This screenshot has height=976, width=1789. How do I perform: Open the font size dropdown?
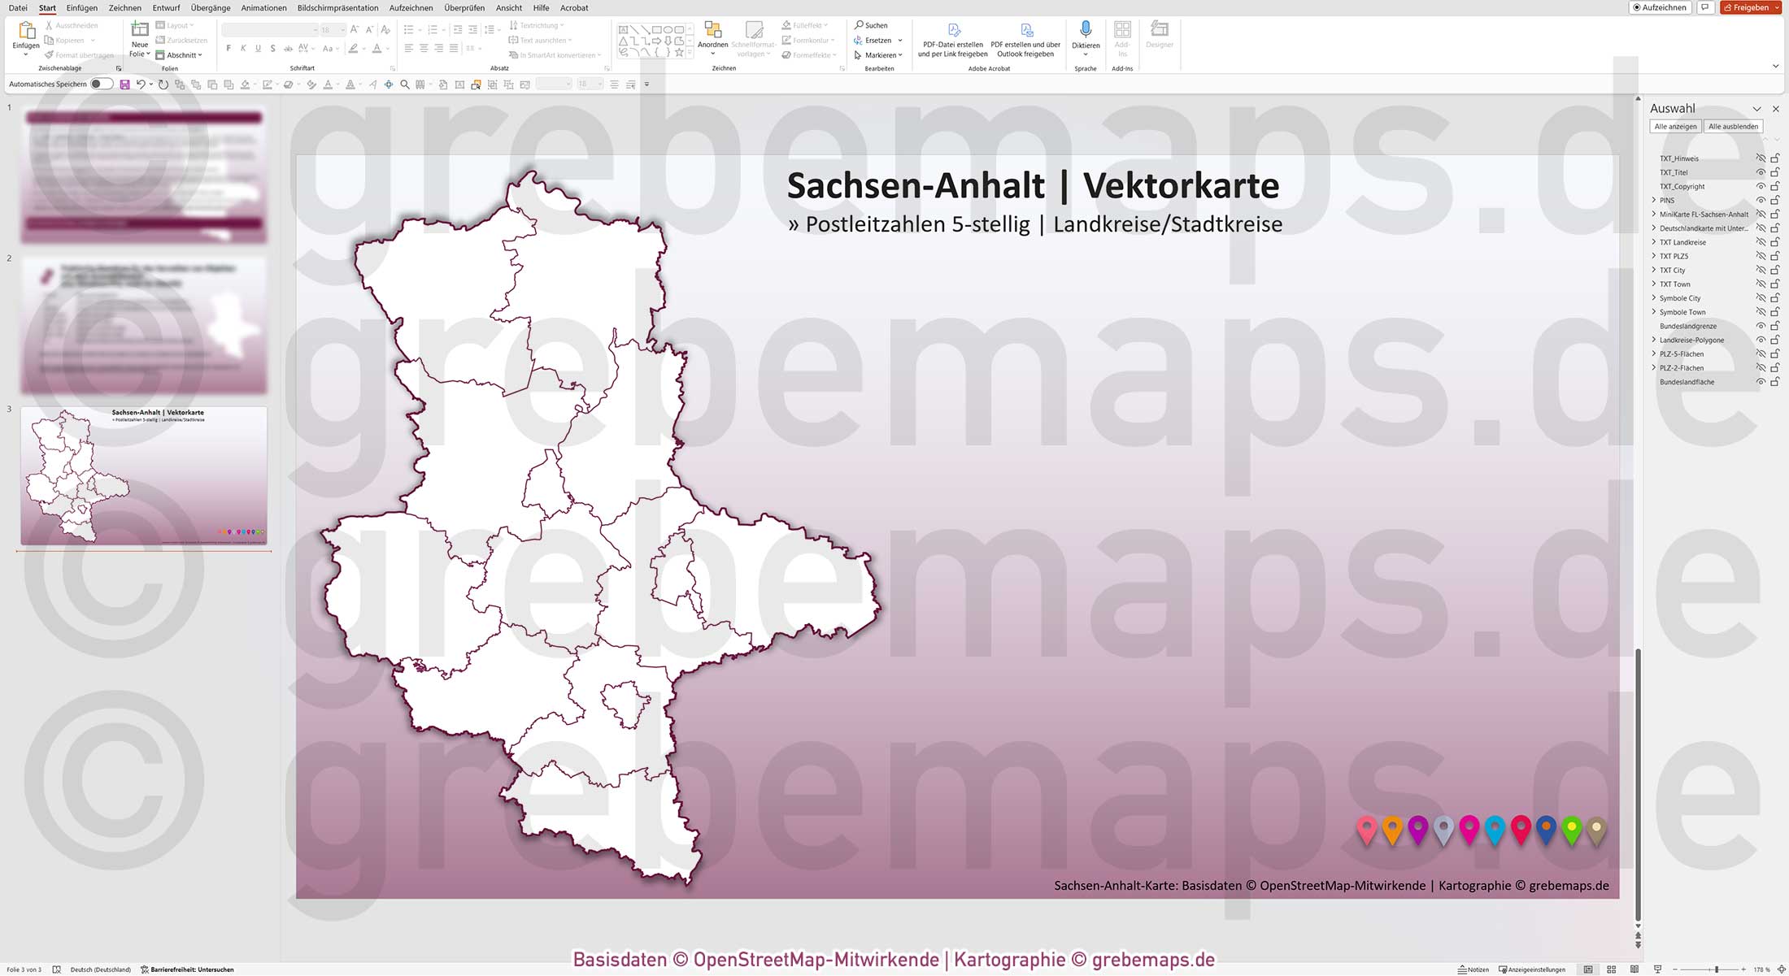click(x=342, y=29)
